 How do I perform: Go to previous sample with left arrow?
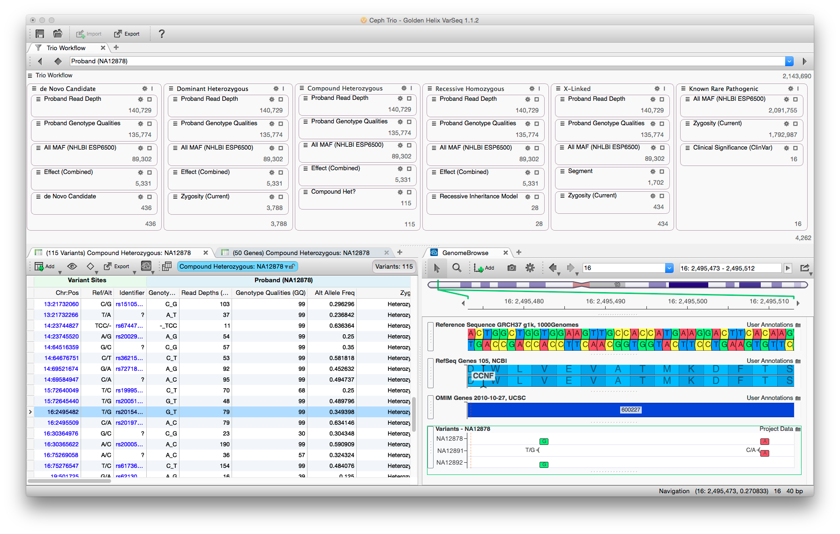(x=40, y=61)
